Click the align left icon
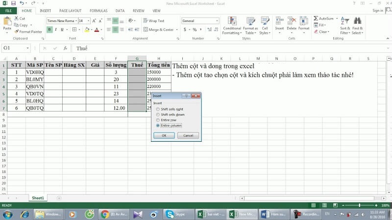This screenshot has width=392, height=220. (x=109, y=29)
